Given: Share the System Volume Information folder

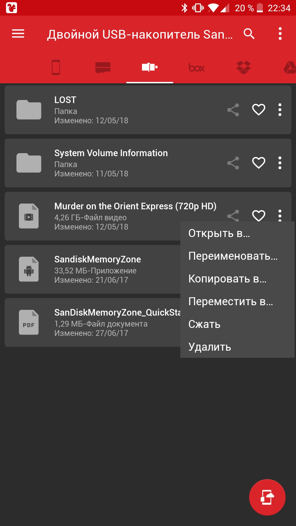Looking at the screenshot, I should [233, 163].
